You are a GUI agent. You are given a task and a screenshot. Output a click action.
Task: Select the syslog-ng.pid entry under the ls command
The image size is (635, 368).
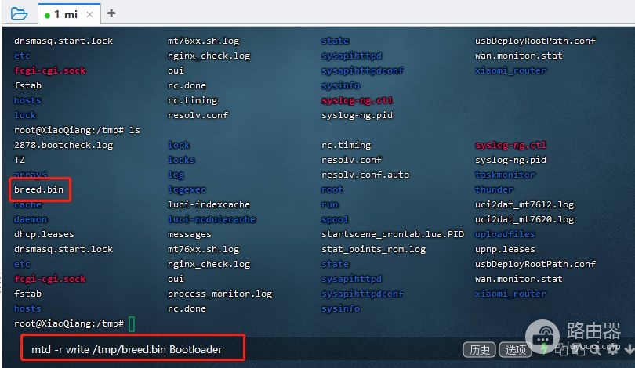[x=510, y=160]
